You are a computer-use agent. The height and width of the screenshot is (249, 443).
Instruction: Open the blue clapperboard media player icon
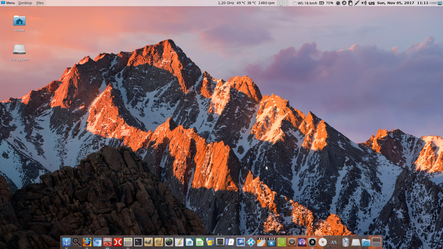click(271, 242)
